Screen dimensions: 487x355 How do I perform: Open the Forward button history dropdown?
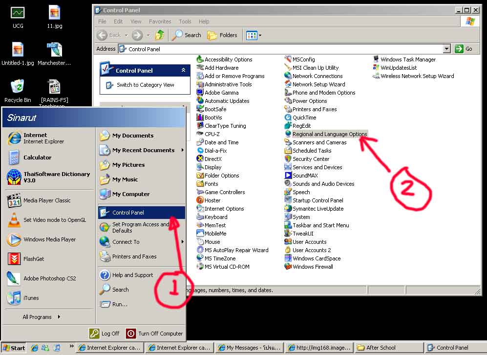148,35
